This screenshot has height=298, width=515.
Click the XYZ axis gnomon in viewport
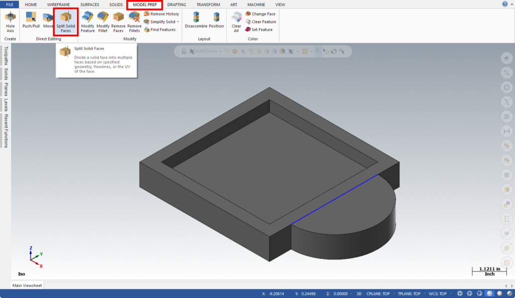36,257
